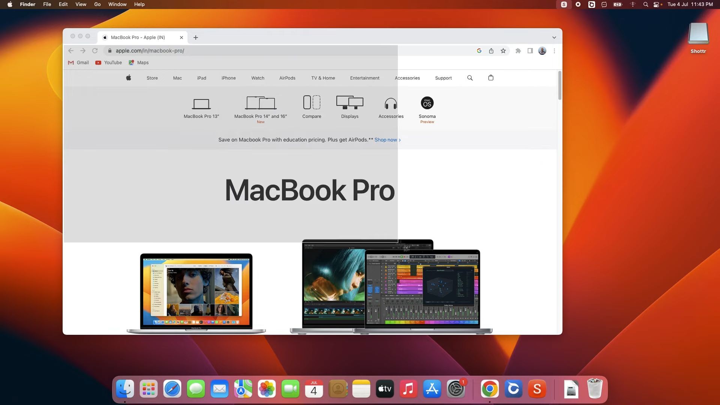The height and width of the screenshot is (405, 720).
Task: Bookmark this page with the star
Action: coord(503,51)
